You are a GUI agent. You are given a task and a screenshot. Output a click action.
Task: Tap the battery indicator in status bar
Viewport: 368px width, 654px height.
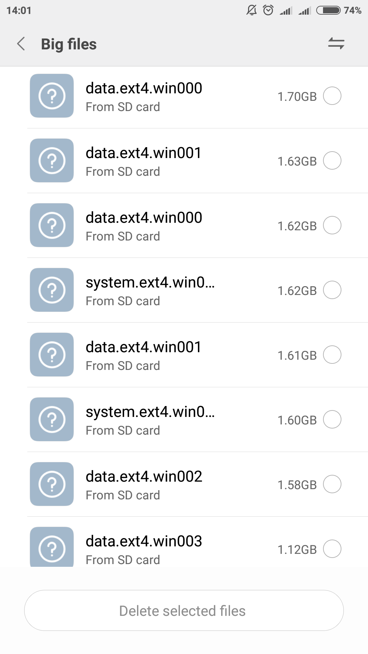coord(328,10)
